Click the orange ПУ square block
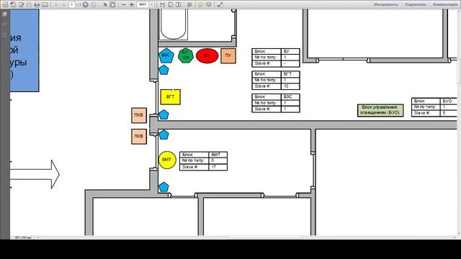Image resolution: width=461 pixels, height=259 pixels. [x=228, y=55]
